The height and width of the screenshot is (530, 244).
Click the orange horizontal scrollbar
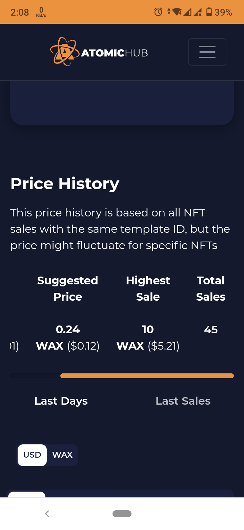(x=147, y=376)
